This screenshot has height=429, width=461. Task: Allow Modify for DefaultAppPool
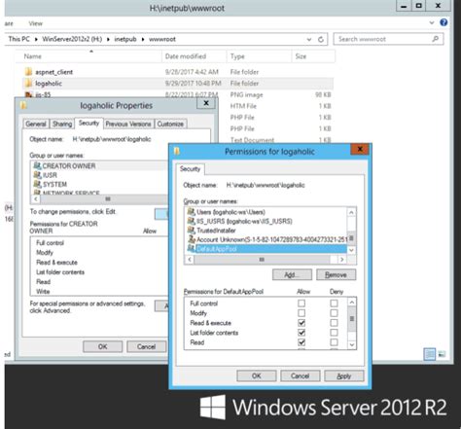tap(301, 313)
